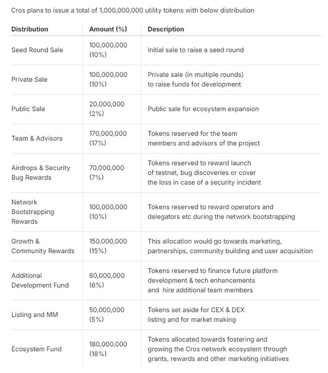328x373 pixels.
Task: Select the Airdrops & Security Bug Rewards cell
Action: (x=41, y=173)
